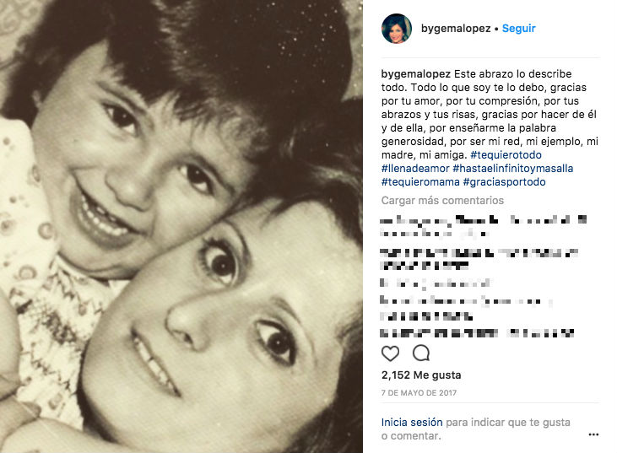Click the comment speech bubble icon
The height and width of the screenshot is (453, 617).
point(421,353)
